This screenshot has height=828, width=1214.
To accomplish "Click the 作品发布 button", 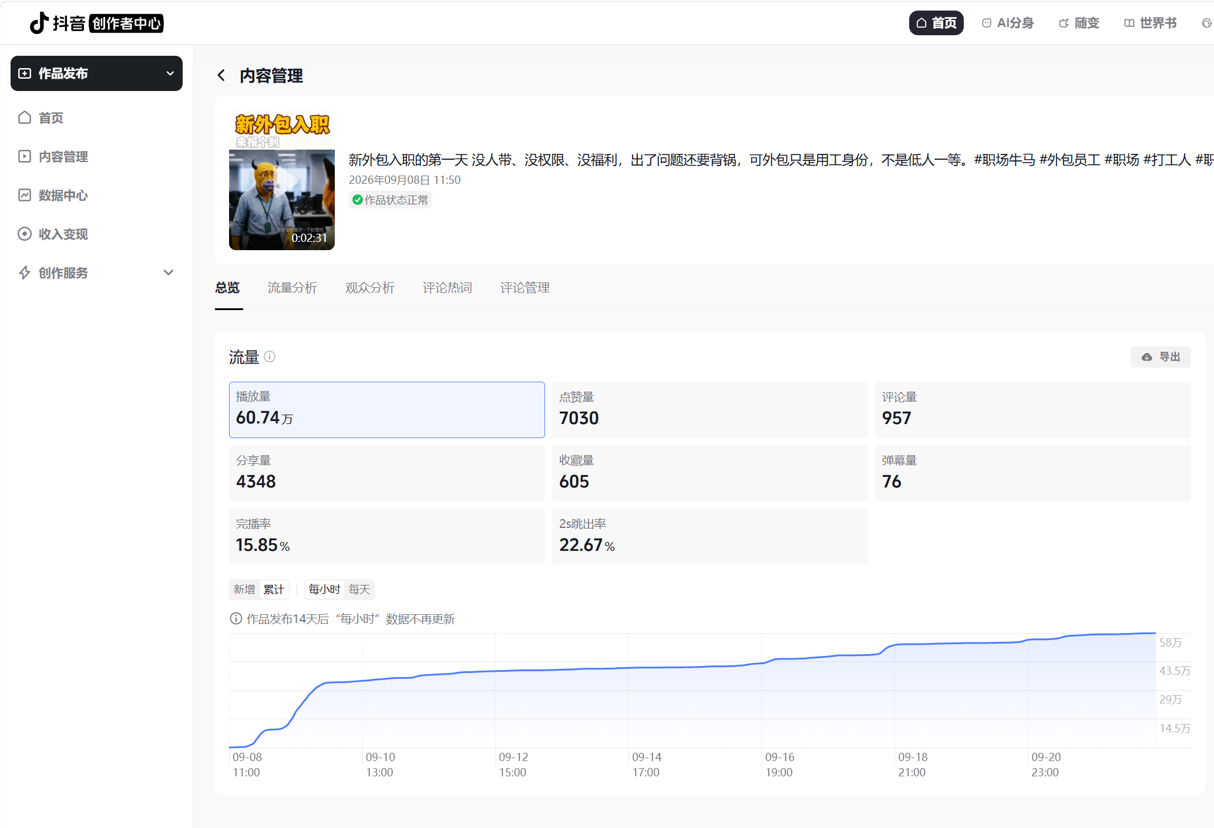I will tap(96, 73).
